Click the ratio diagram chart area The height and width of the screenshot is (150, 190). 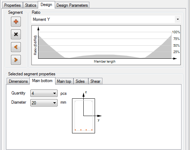coord(106,45)
